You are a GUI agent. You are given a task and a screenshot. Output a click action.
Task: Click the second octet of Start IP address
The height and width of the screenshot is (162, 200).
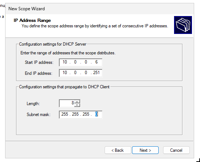[75, 62]
